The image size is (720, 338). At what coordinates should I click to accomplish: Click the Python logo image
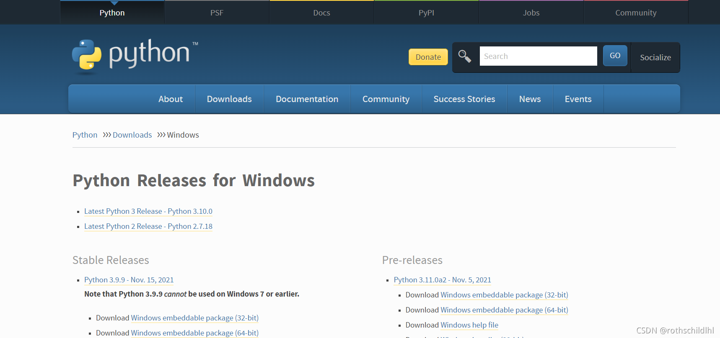tap(135, 56)
